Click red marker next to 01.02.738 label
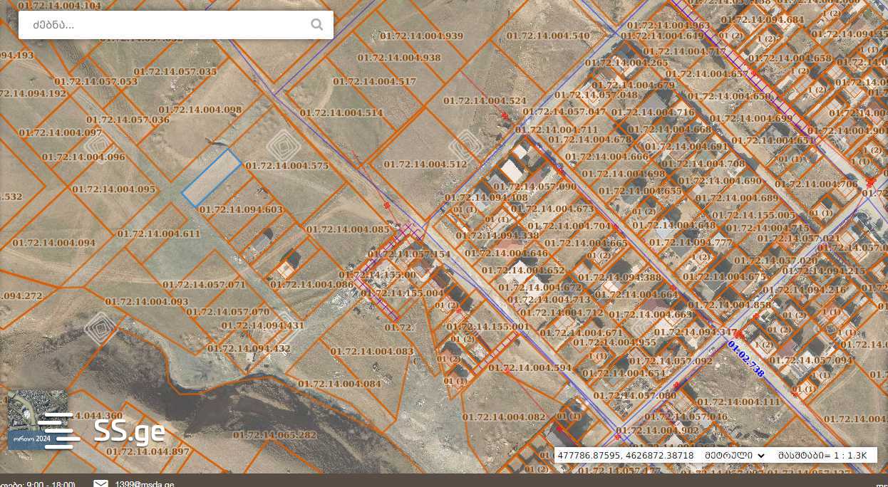The height and width of the screenshot is (487, 888). pyautogui.click(x=739, y=334)
